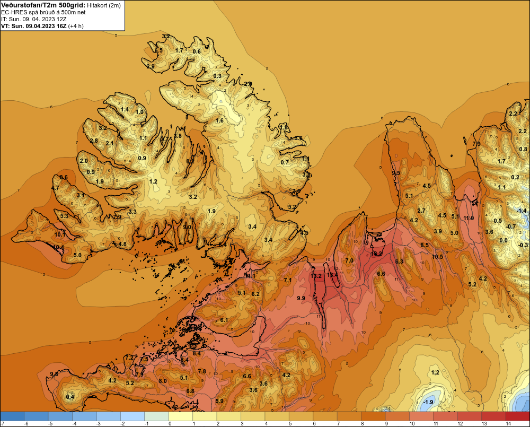530x427 pixels.
Task: Click the 13.4 temperature value
Action: [x=332, y=275]
